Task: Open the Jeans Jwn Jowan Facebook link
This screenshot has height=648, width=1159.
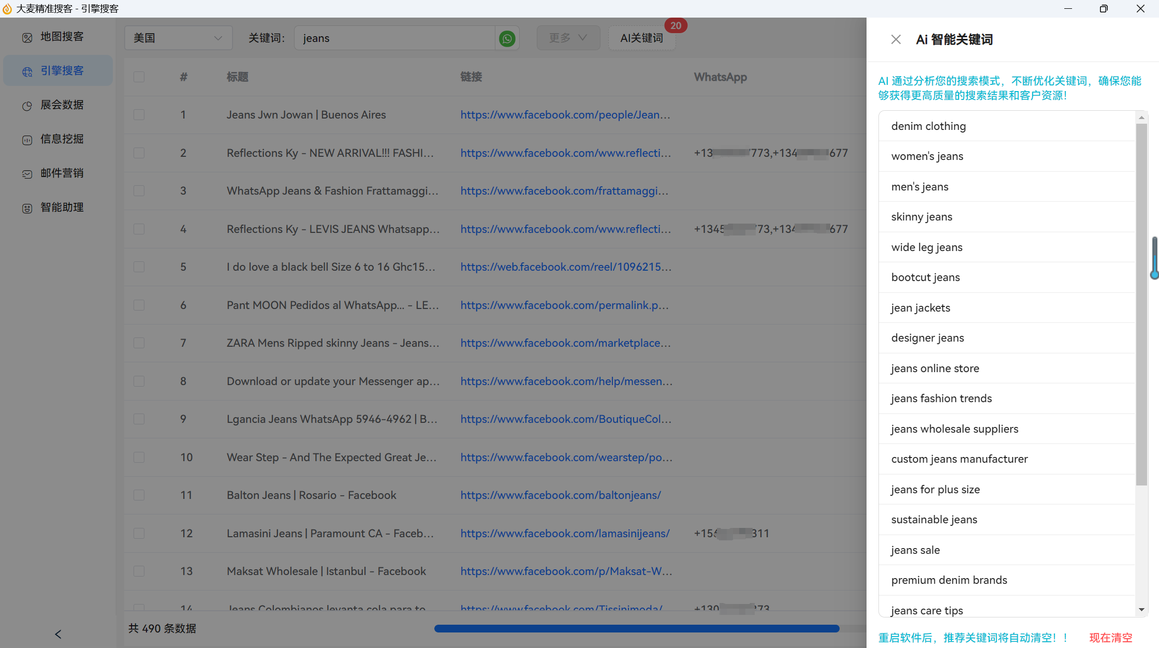Action: coord(565,115)
